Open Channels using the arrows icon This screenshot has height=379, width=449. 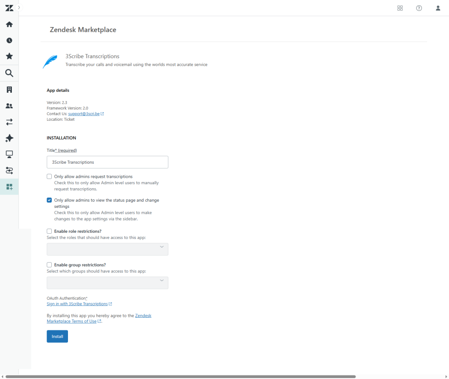[9, 122]
